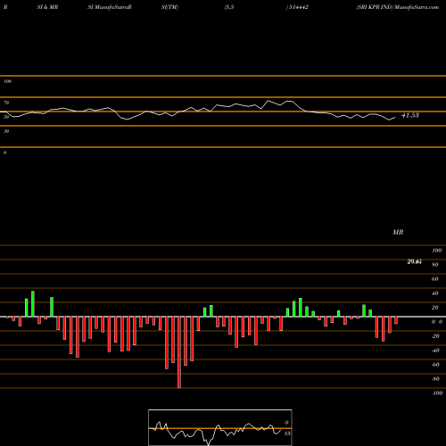The height and width of the screenshot is (446, 446).
Task: Click the 'SI MunafaSutraR' header text
Action: (110, 7)
